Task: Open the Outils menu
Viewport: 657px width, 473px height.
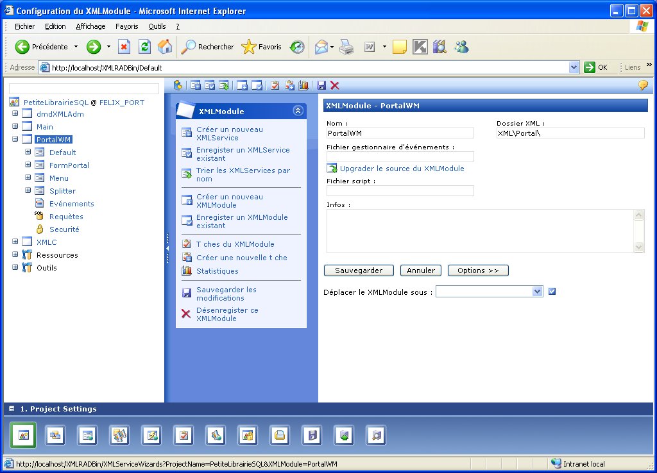Action: click(x=157, y=26)
